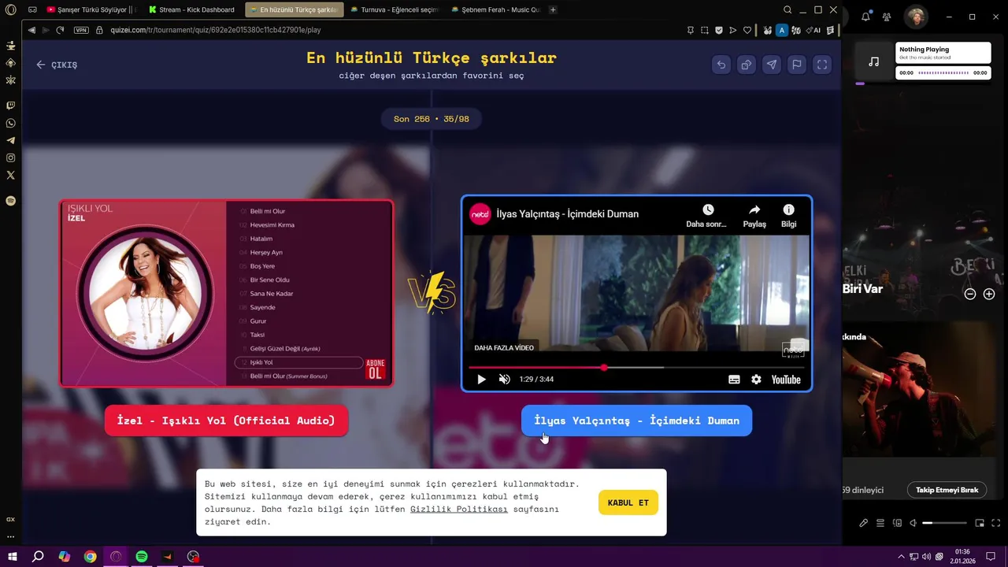Switch to Stream - Kick Dashboard tab
1008x567 pixels.
(191, 9)
